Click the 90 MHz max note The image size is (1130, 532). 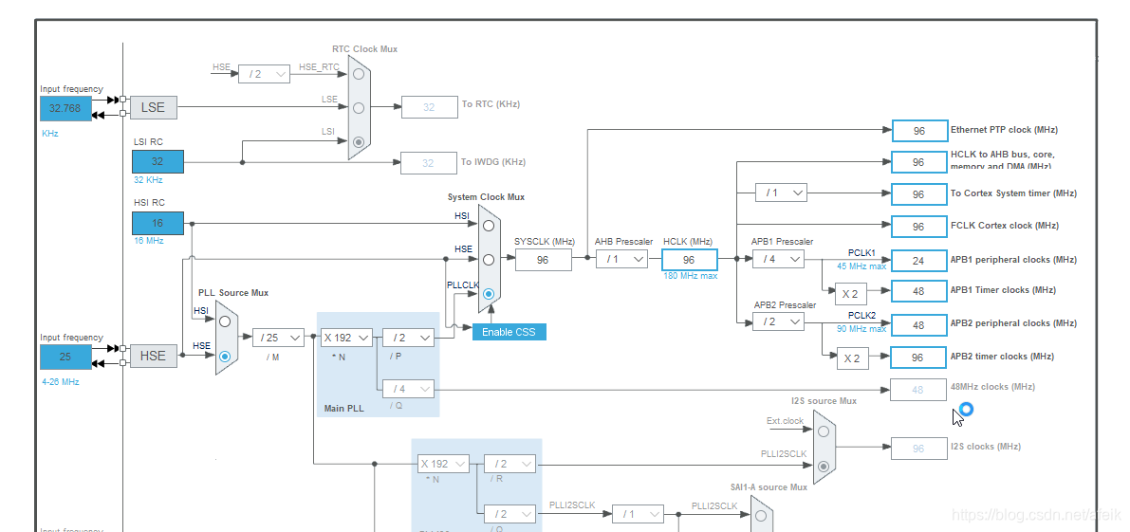861,329
